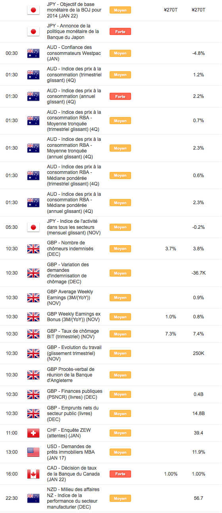Click the Forte badge for AUD annual consumer price index
Viewport: 222px width, 513px height.
[120, 96]
